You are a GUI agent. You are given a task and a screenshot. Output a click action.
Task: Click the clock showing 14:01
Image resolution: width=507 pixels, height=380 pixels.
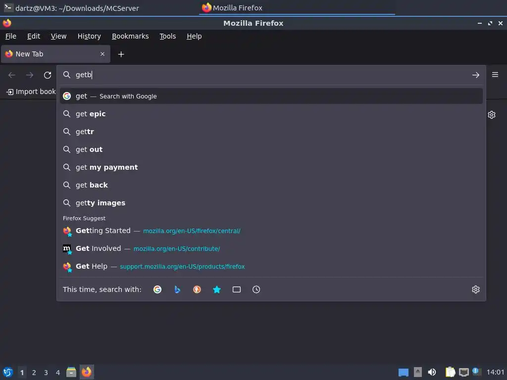click(x=495, y=372)
